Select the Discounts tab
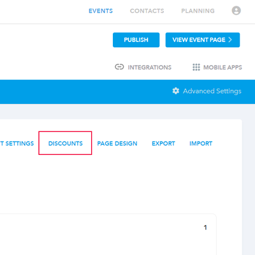Screen dimensions: 255x255 pos(66,143)
